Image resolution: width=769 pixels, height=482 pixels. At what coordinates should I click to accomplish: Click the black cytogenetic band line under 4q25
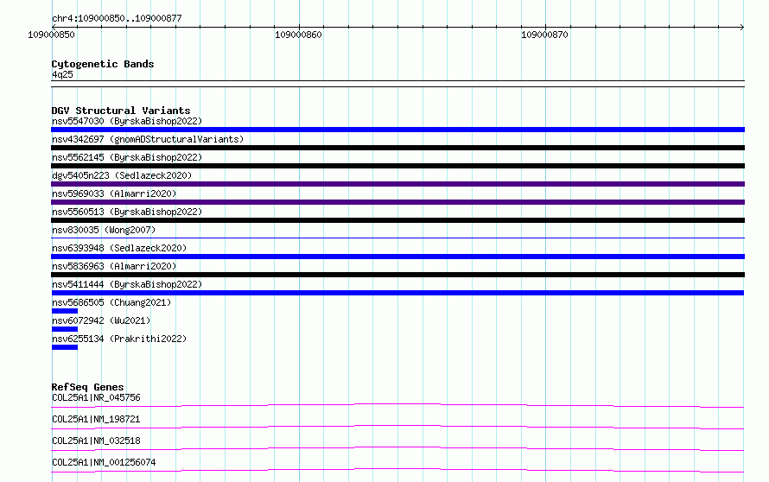coord(397,84)
